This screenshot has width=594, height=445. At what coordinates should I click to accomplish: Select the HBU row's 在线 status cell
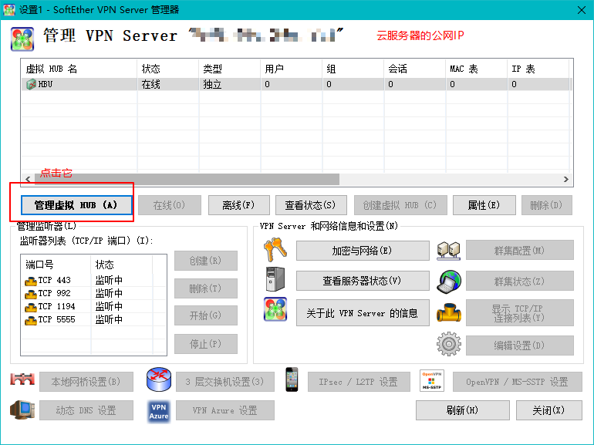pyautogui.click(x=168, y=84)
